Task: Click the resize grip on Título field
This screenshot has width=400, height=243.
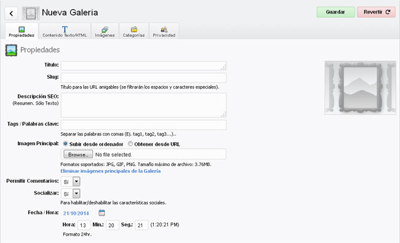Action: [x=223, y=67]
